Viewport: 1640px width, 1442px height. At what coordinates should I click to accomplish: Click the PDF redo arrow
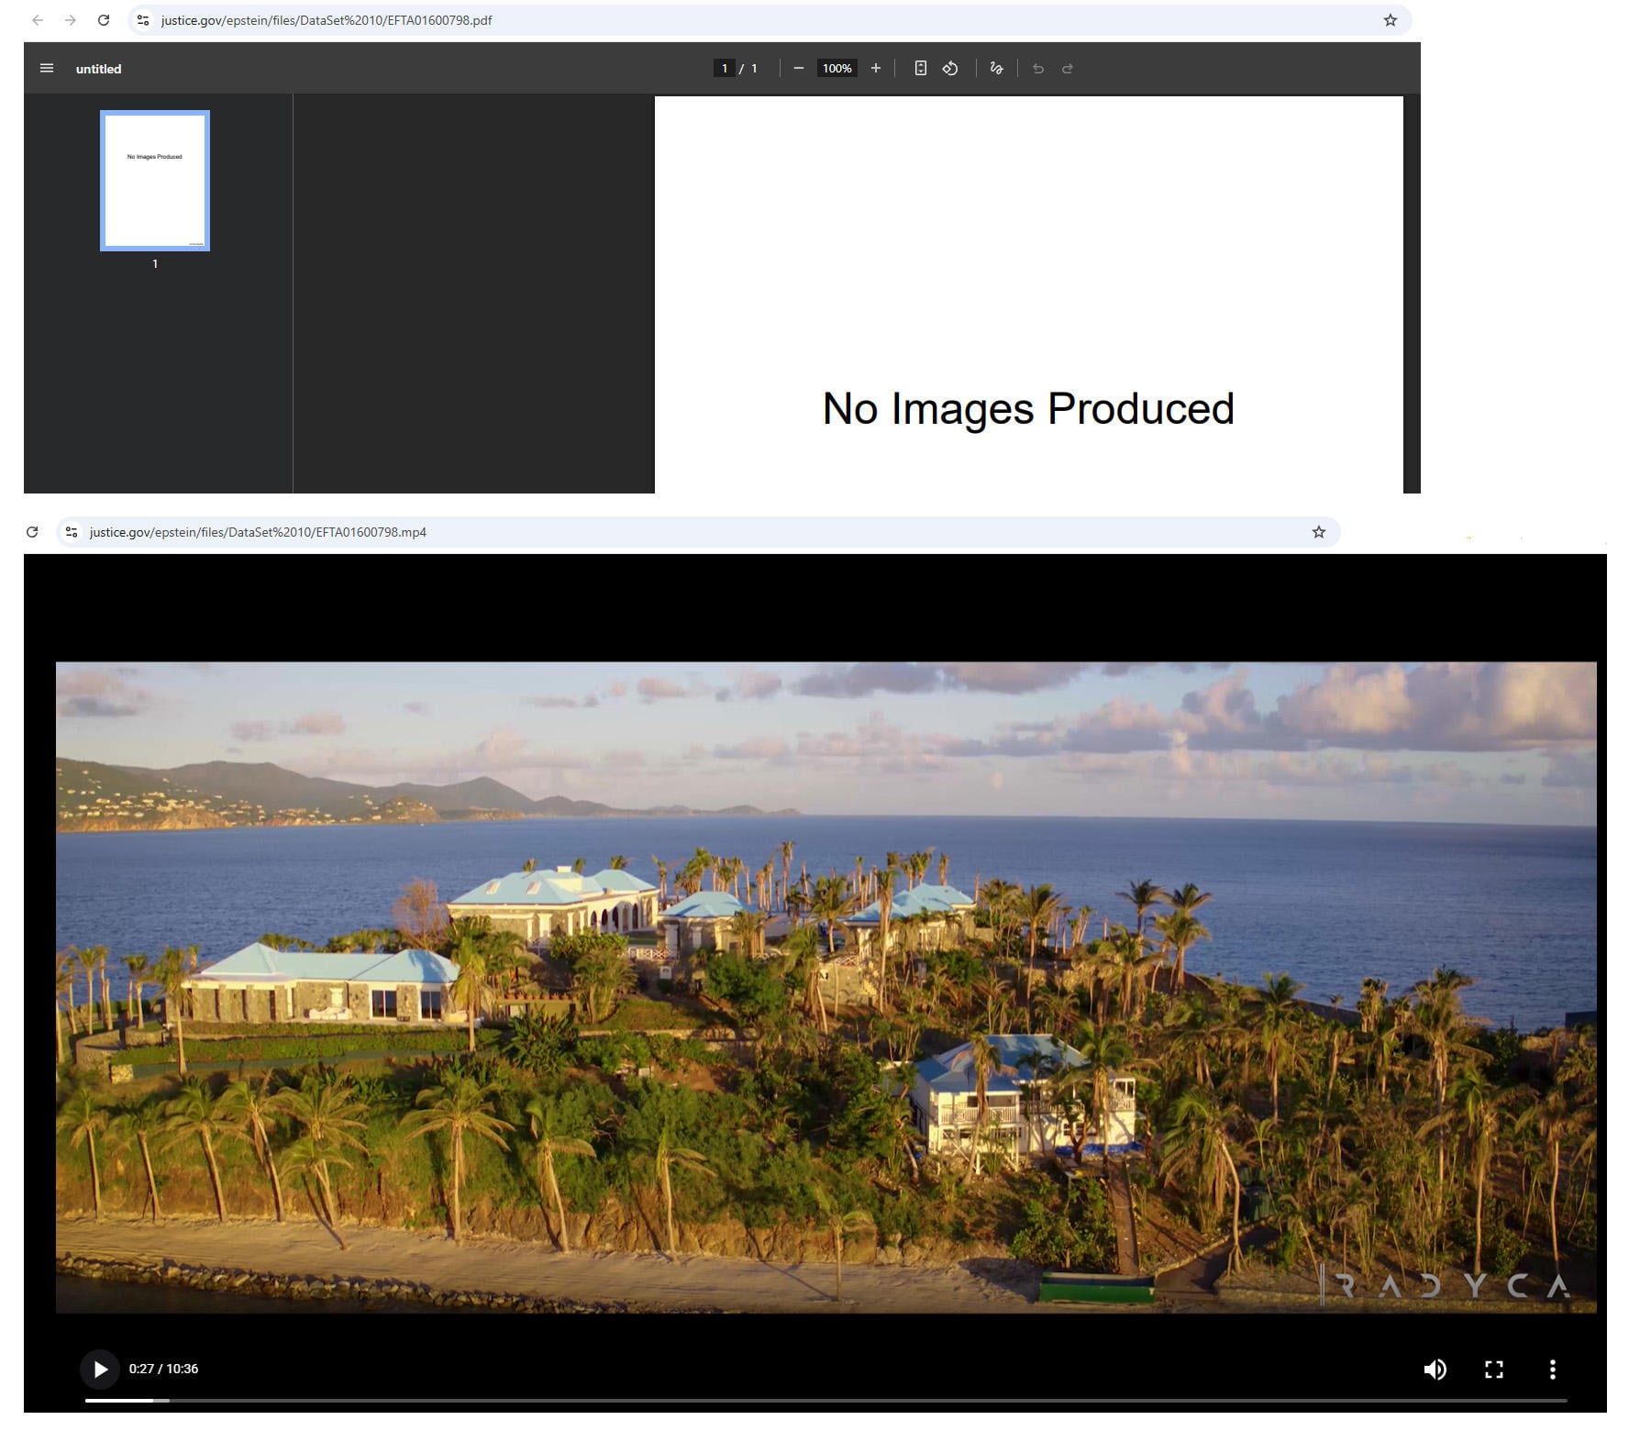(1068, 69)
